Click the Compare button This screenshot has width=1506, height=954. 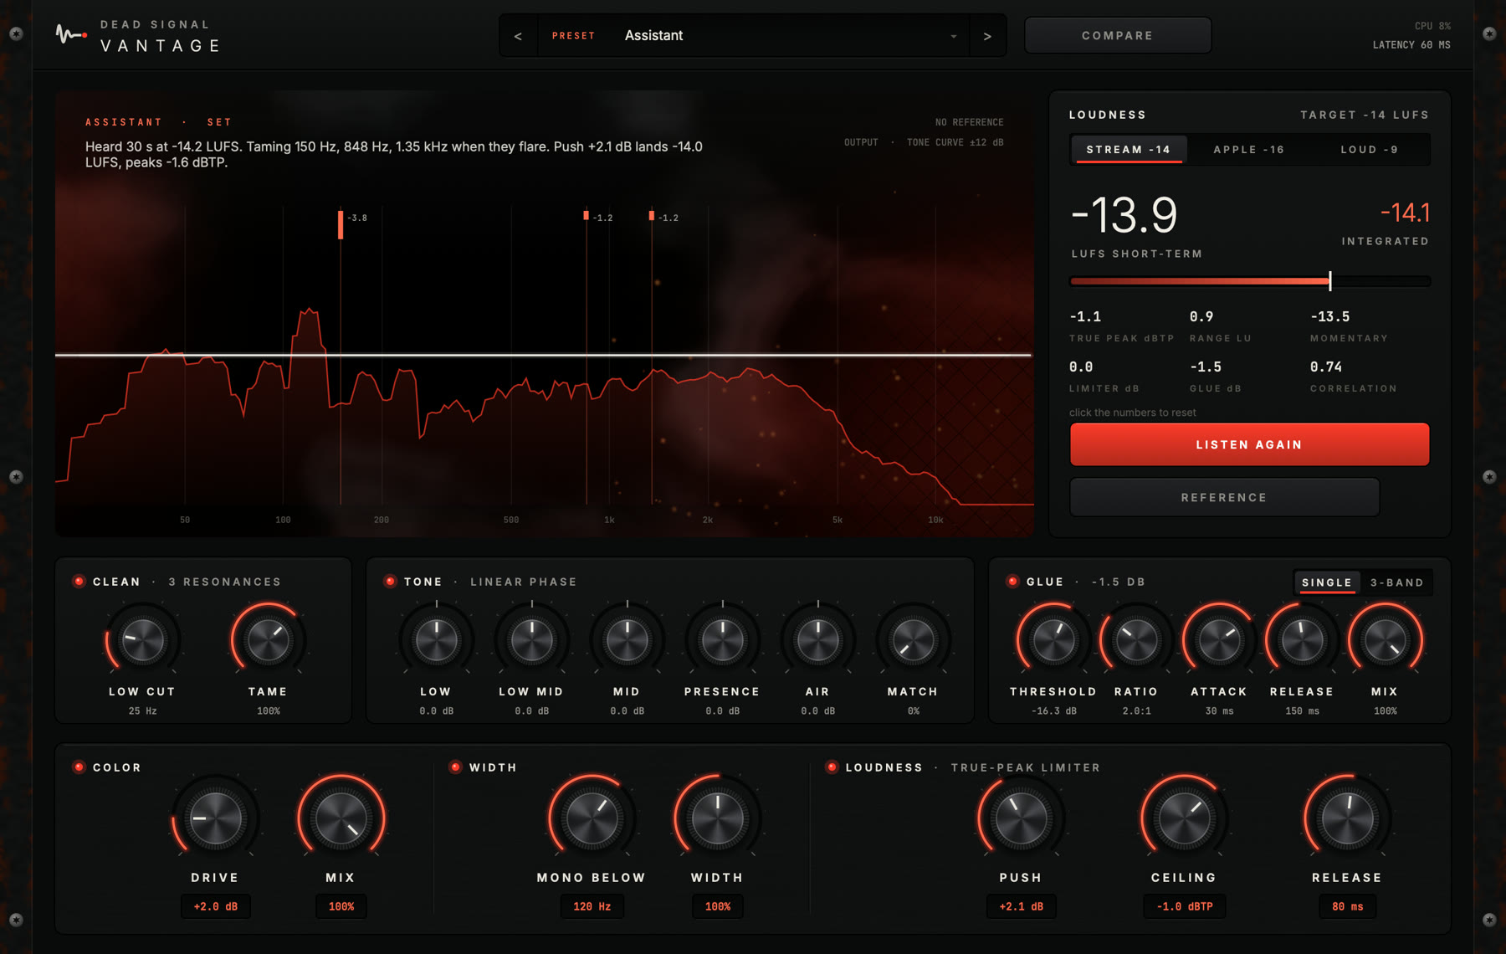(1117, 35)
